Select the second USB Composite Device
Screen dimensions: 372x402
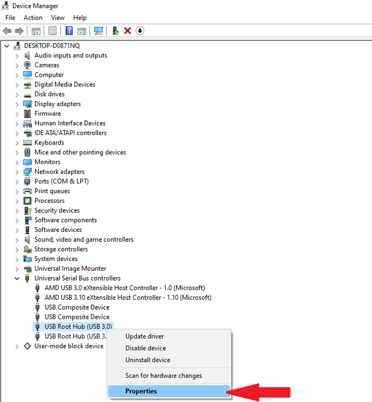pyautogui.click(x=77, y=317)
